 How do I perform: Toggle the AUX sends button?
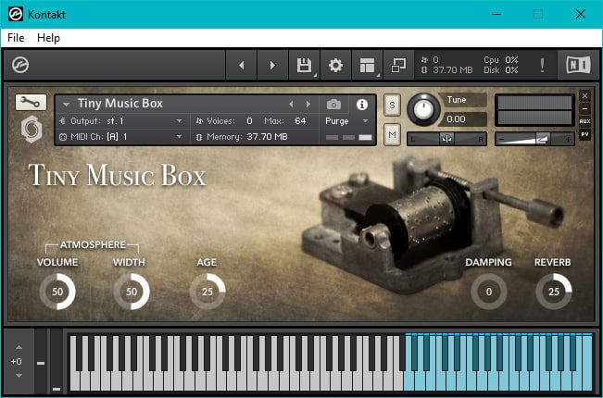click(x=584, y=121)
